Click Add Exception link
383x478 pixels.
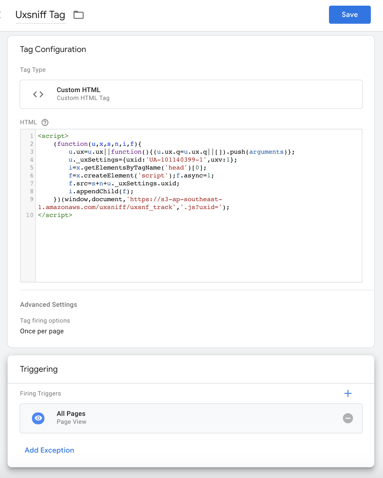50,450
